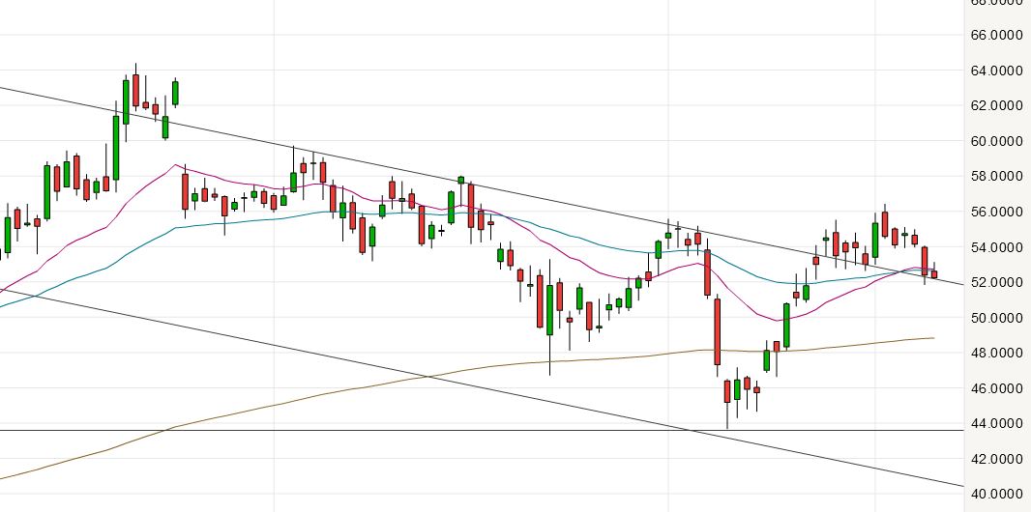Click the 48.0000 price axis label
The width and height of the screenshot is (1031, 512).
996,353
